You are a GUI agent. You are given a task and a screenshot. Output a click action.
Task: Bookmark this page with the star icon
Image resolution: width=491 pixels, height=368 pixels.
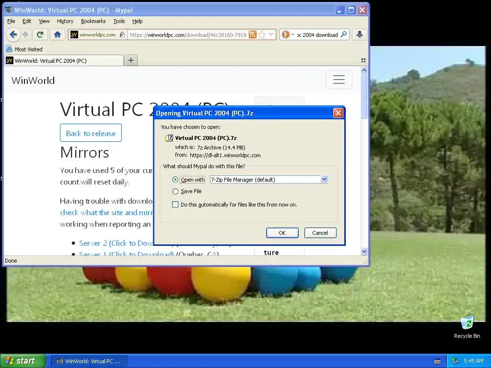[x=262, y=34]
